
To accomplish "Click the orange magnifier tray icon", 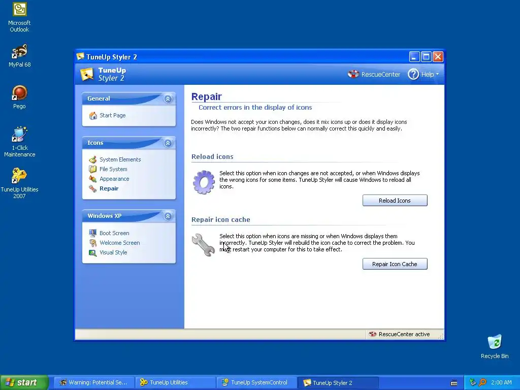I will point(483,382).
